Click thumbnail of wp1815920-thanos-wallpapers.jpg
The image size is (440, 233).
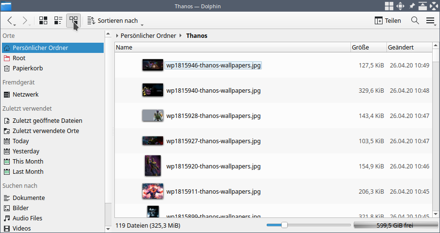153,166
